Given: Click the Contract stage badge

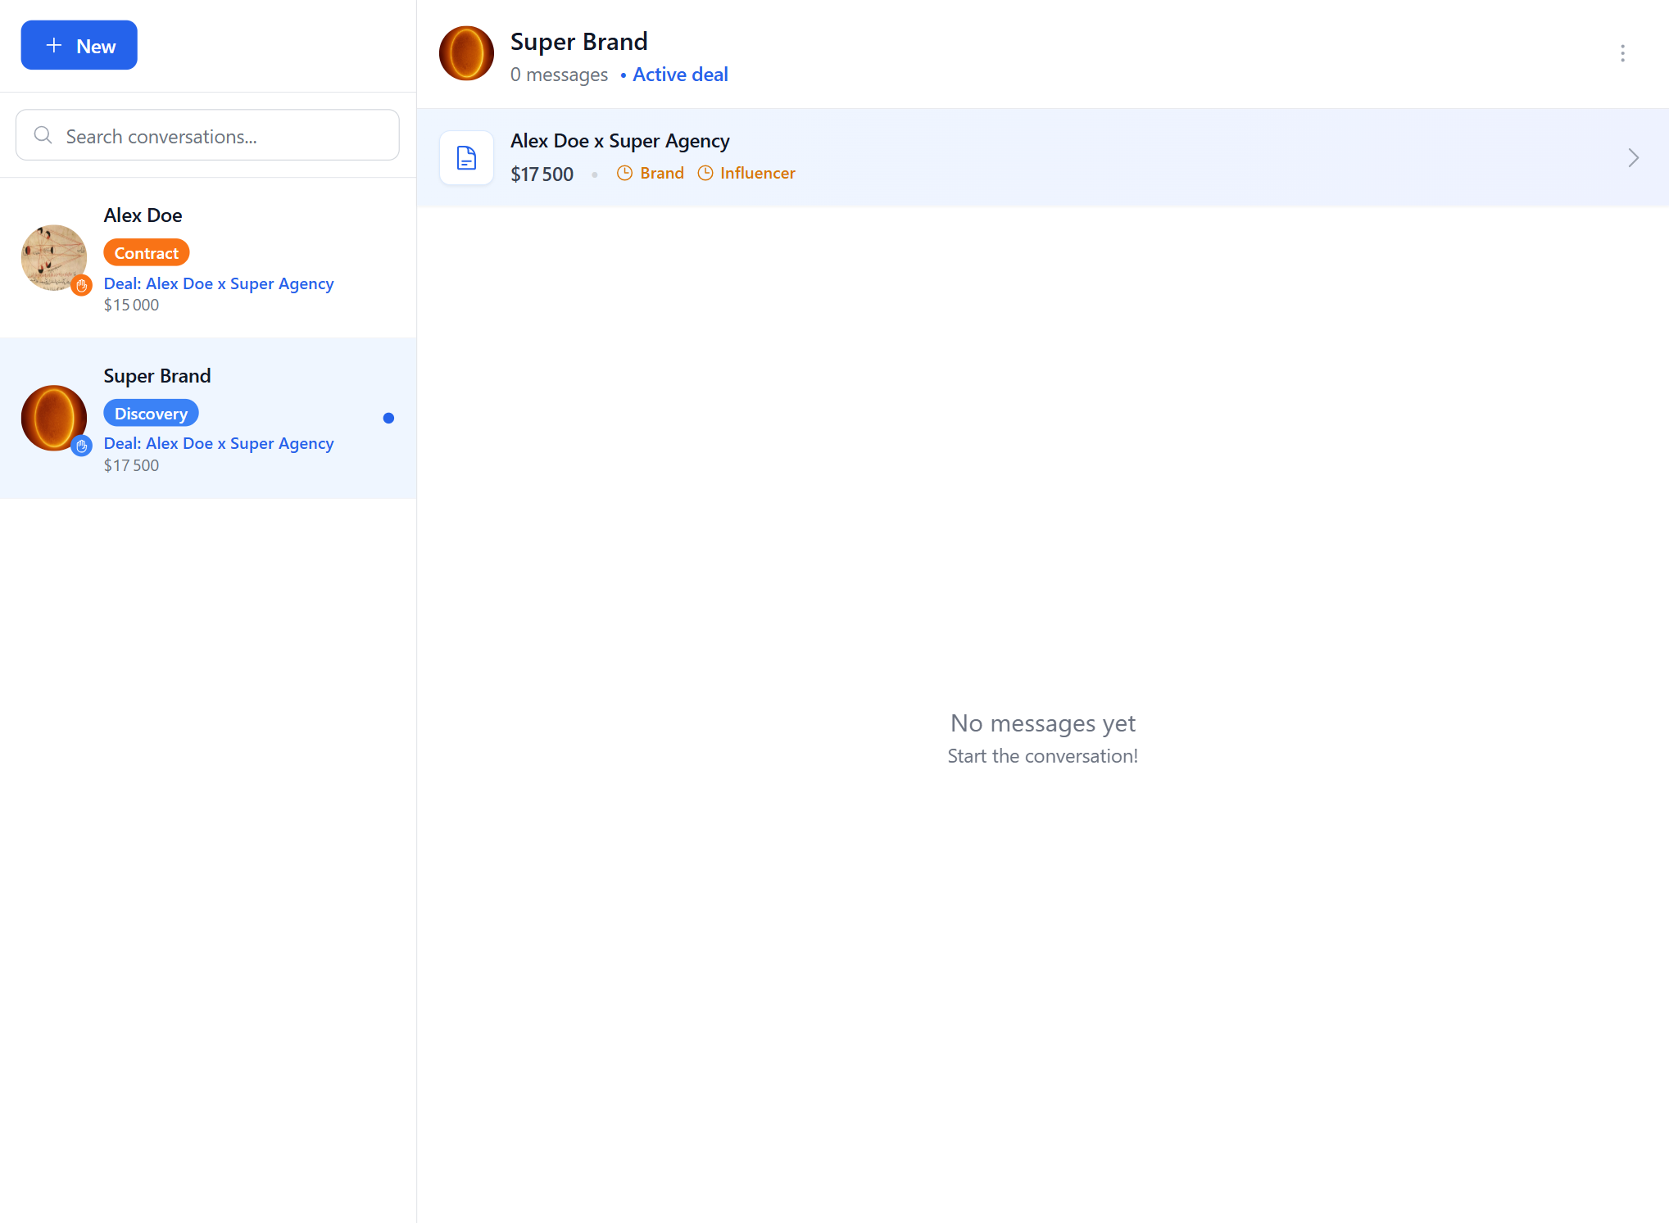Looking at the screenshot, I should tap(147, 252).
